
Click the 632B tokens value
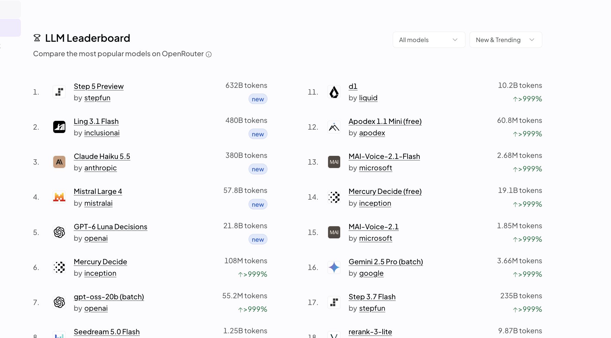[x=246, y=85]
